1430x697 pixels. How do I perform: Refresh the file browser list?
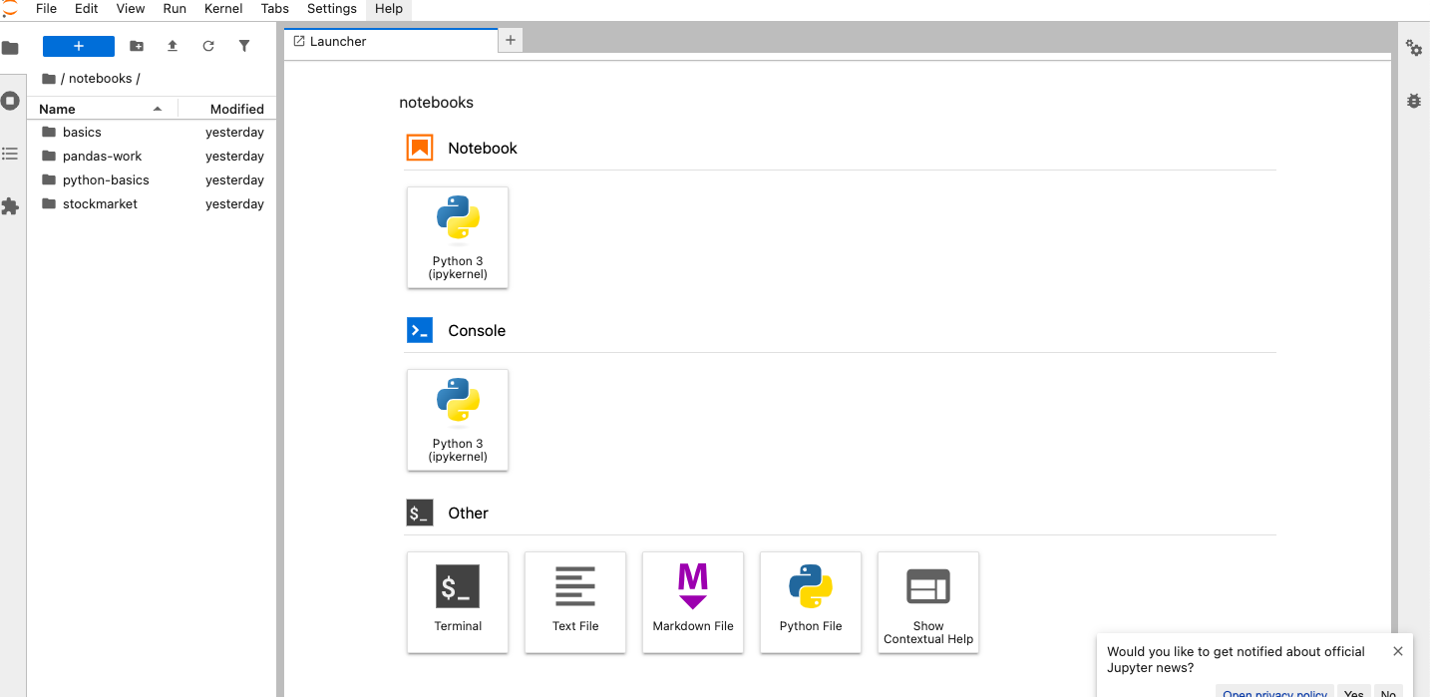tap(208, 46)
